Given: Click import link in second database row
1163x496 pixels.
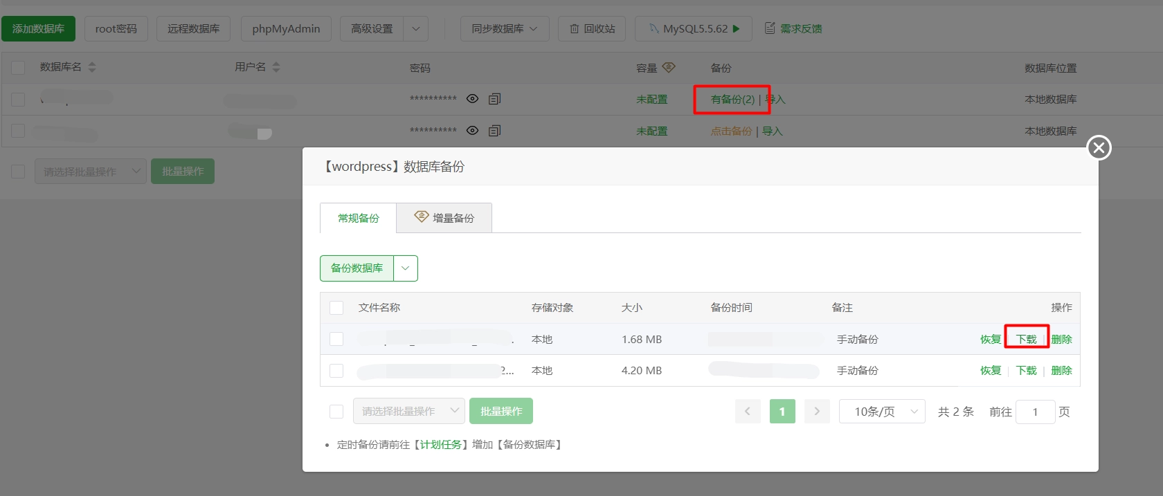Looking at the screenshot, I should 772,131.
